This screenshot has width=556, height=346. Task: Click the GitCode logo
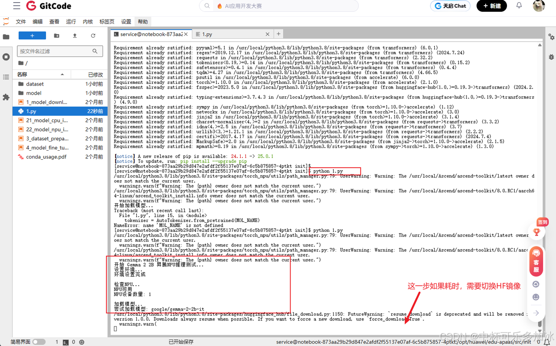point(49,6)
